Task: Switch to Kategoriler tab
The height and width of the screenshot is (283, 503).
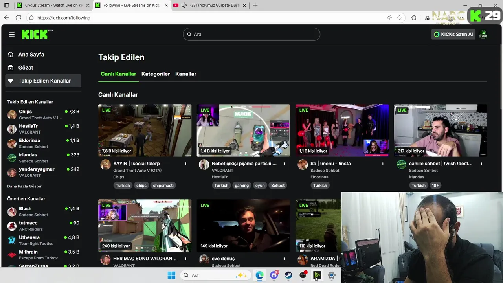Action: [156, 74]
